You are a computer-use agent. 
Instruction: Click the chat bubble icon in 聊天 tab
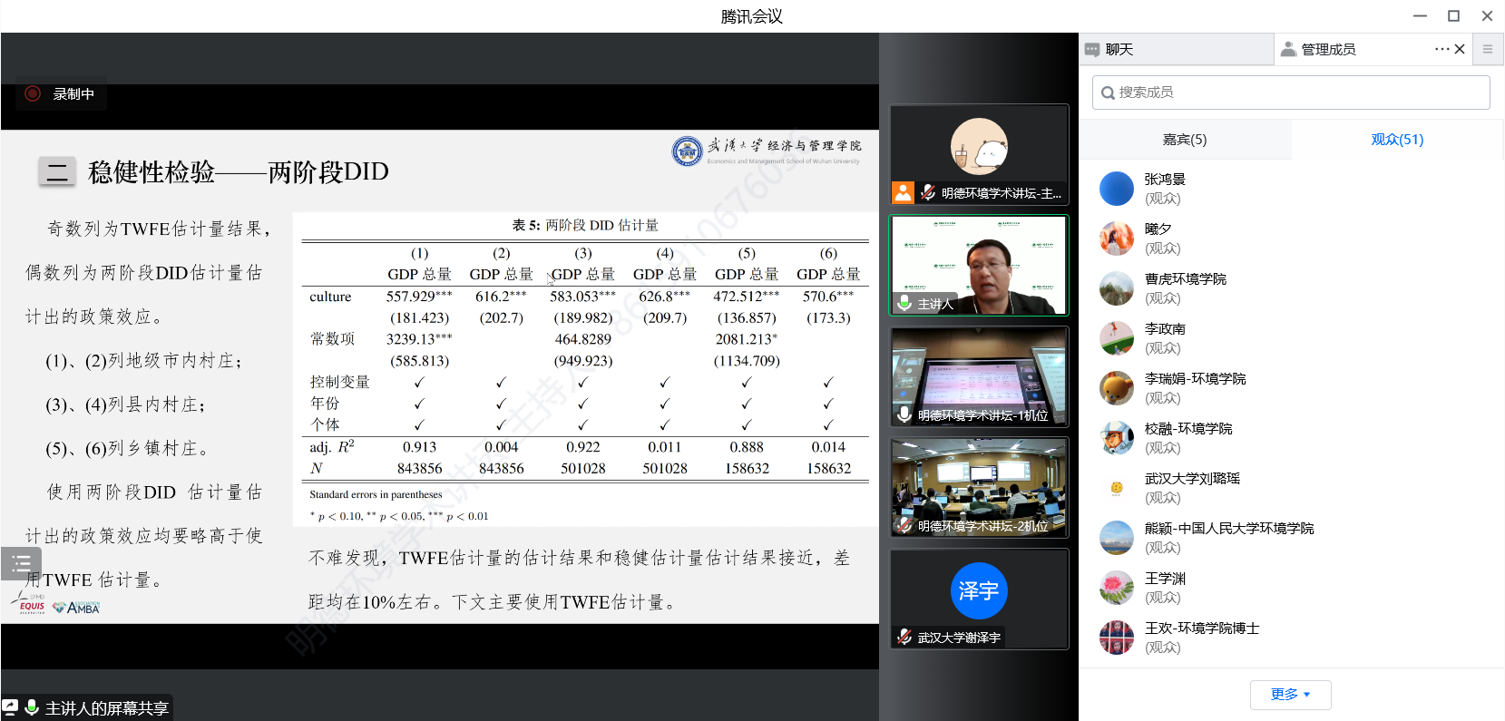click(x=1092, y=50)
